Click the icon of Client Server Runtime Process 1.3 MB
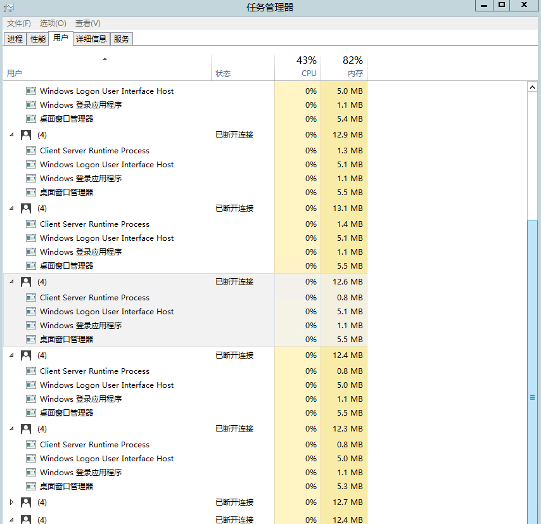The width and height of the screenshot is (541, 524). (x=31, y=151)
